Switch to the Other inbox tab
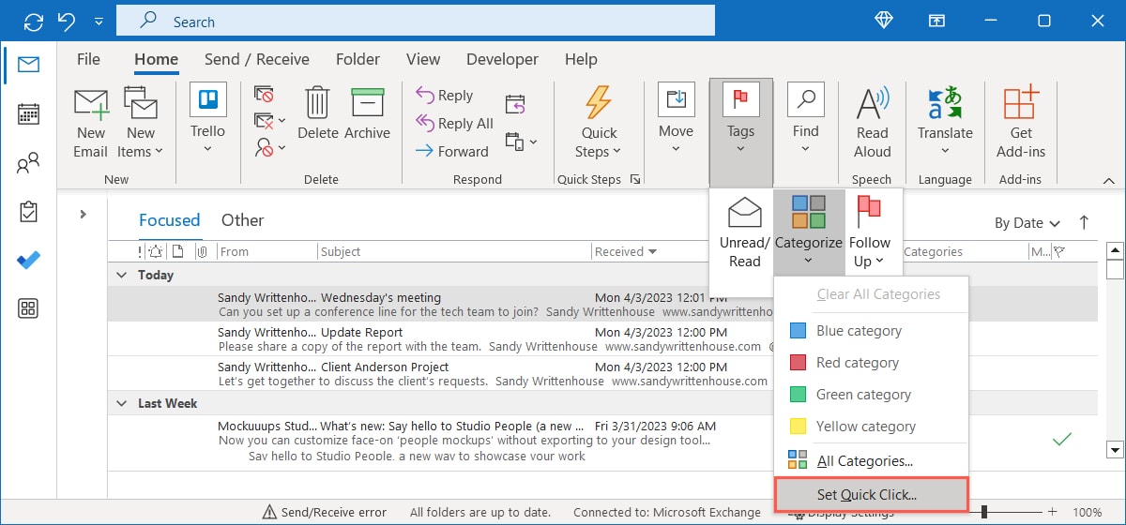Image resolution: width=1126 pixels, height=525 pixels. click(242, 220)
